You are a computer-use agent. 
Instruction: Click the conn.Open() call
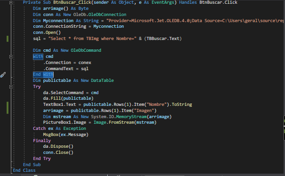point(47,32)
